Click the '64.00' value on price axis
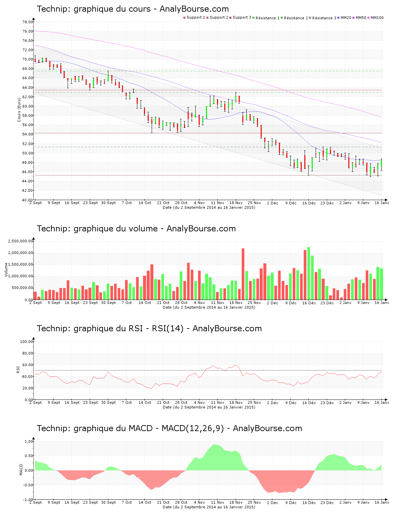 click(28, 88)
